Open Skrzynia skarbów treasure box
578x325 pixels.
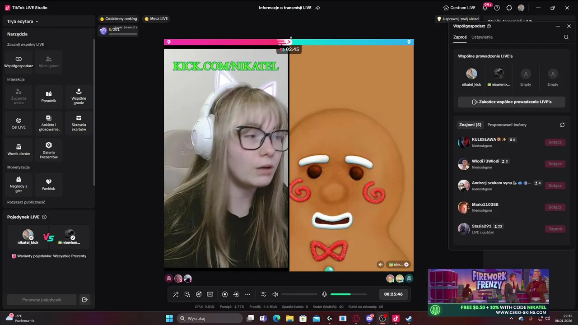(79, 124)
